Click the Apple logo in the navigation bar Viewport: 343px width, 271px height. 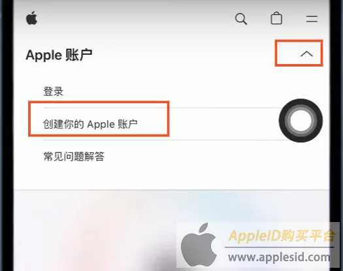tap(32, 18)
